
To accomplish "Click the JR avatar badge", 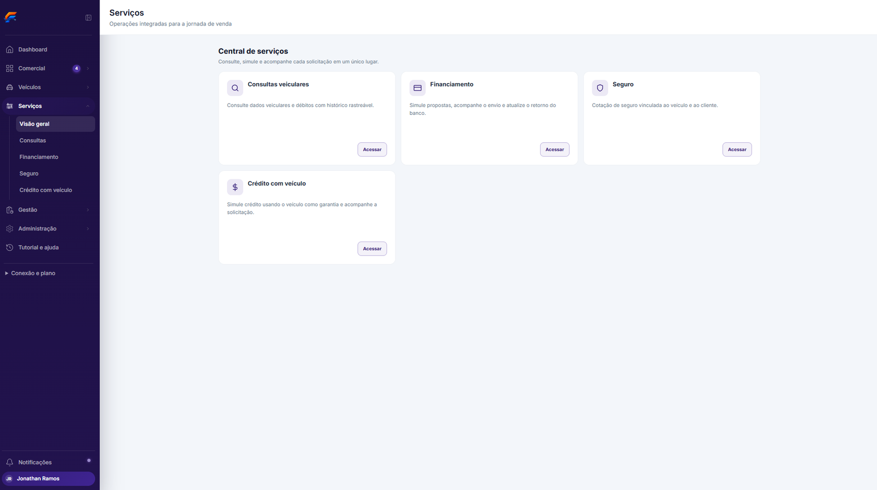I will tap(9, 479).
